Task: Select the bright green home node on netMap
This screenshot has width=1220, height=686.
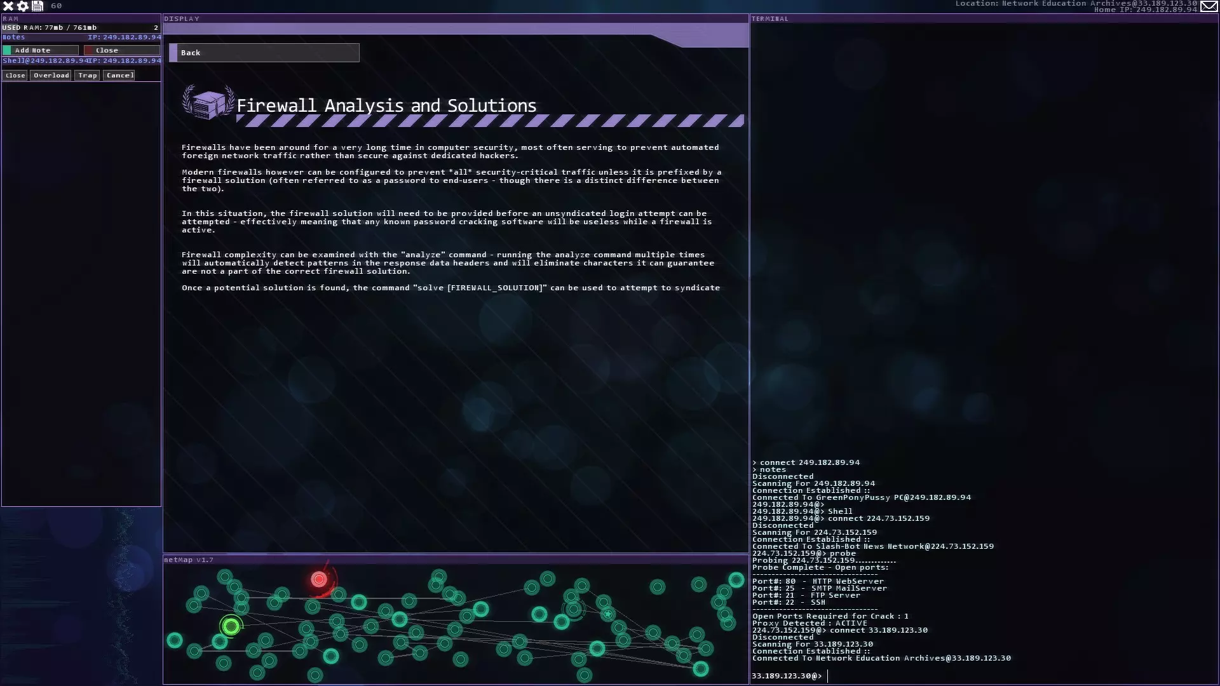Action: pos(231,626)
